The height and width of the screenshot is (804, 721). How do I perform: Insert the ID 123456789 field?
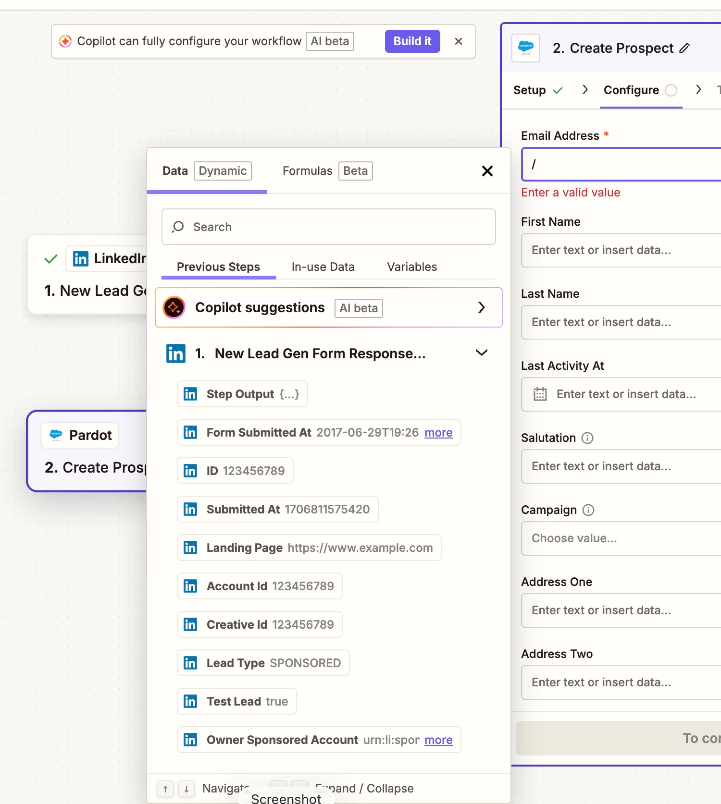[235, 471]
